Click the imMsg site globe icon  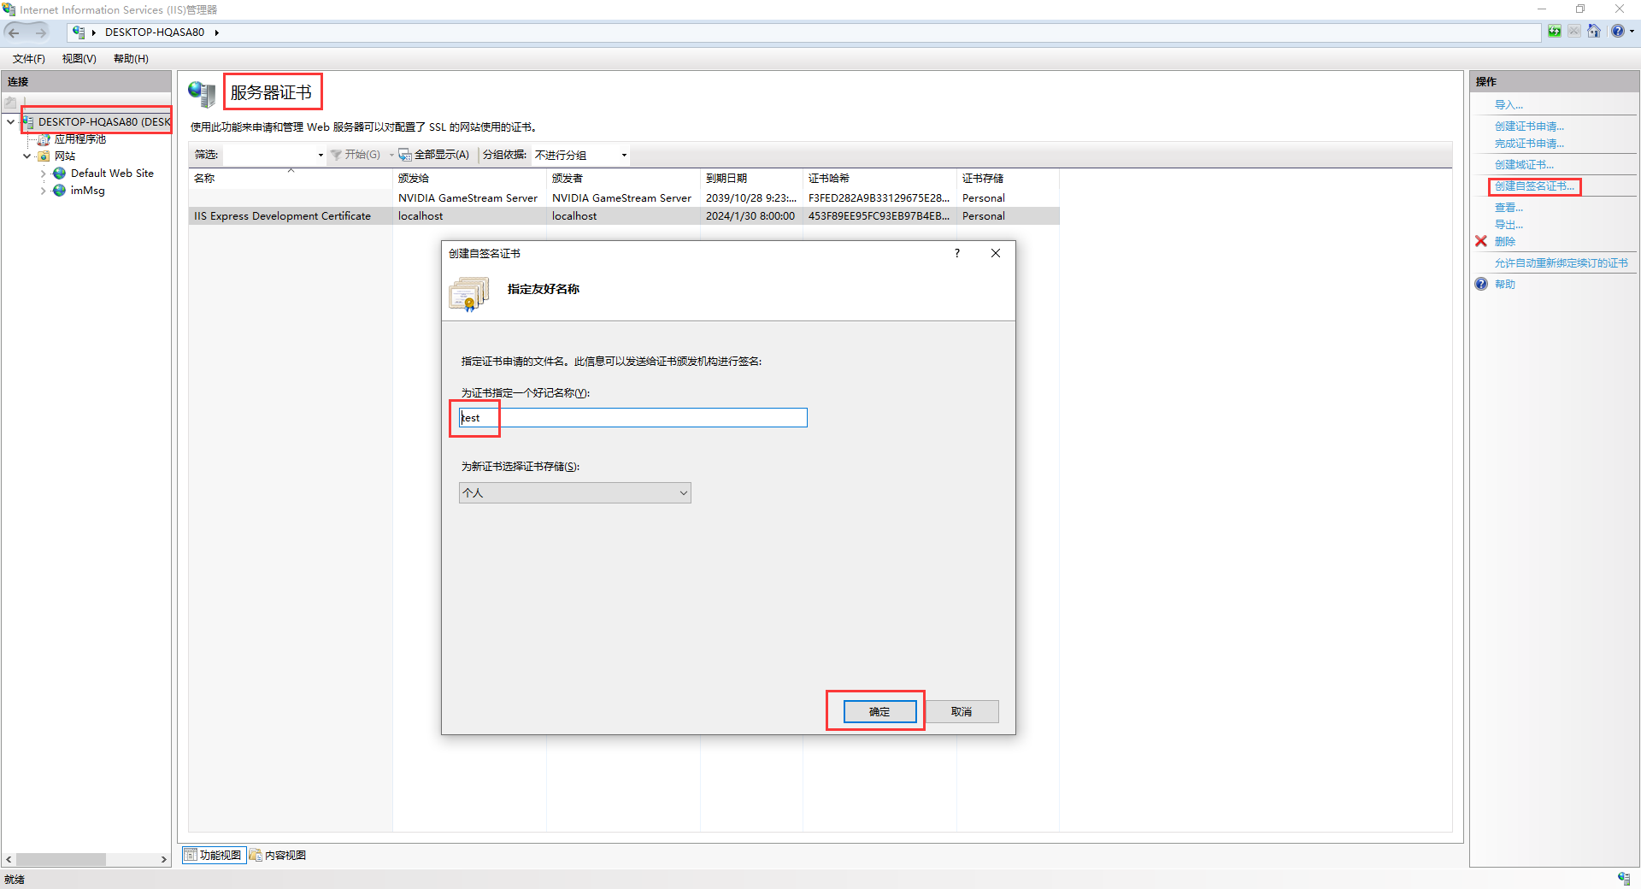59,191
